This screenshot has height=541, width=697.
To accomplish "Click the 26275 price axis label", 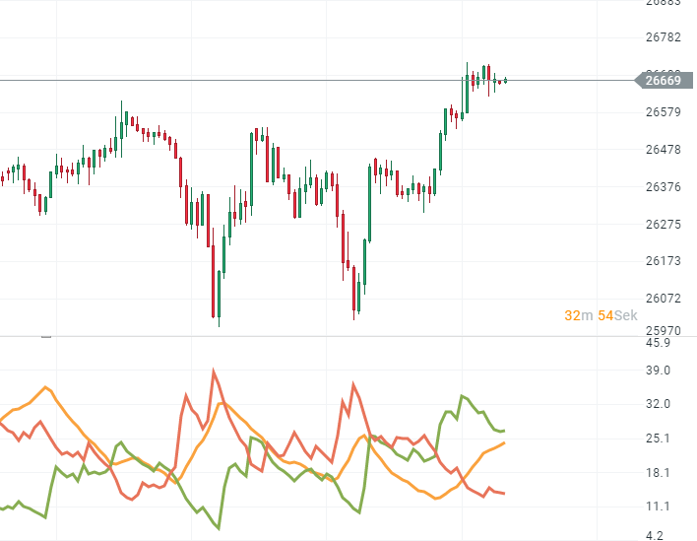I will click(663, 225).
